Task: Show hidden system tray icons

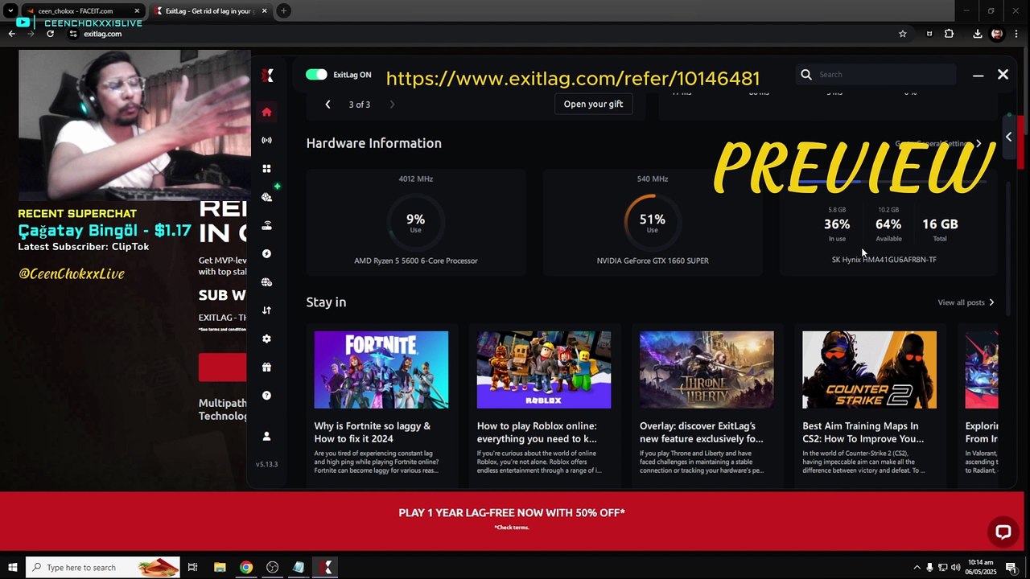Action: pyautogui.click(x=917, y=568)
